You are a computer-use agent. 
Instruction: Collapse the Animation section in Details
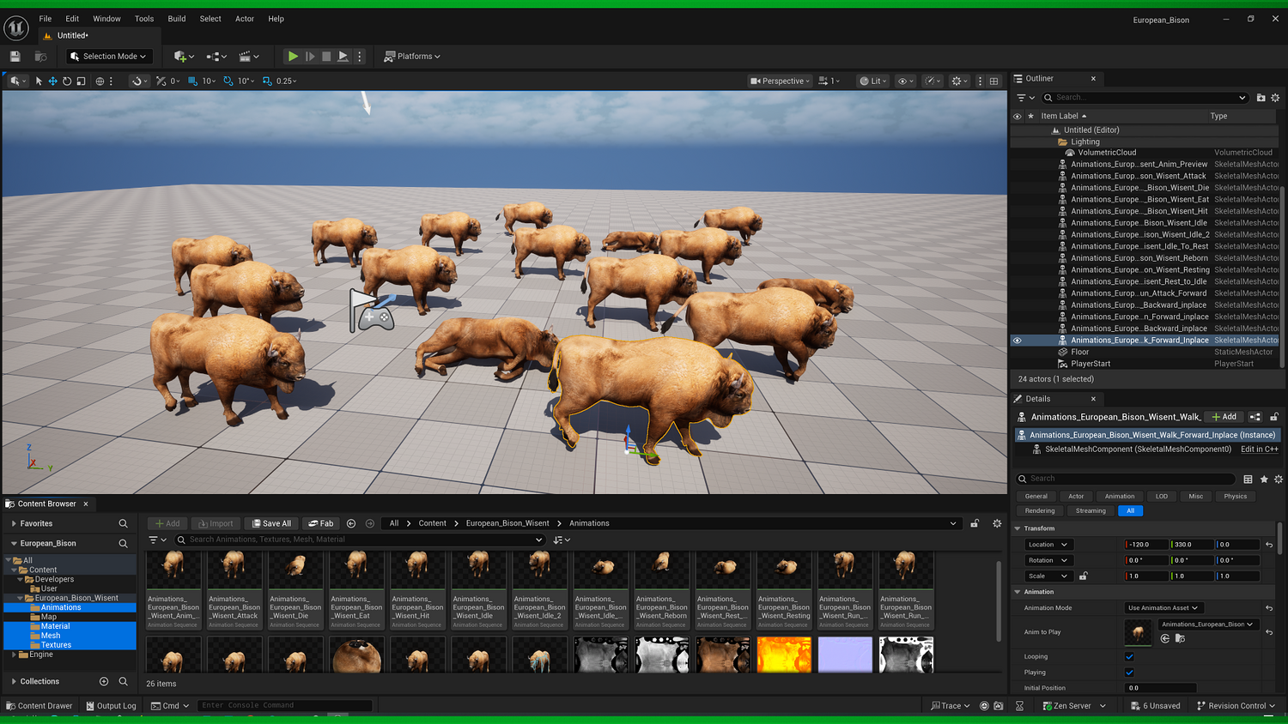1018,593
